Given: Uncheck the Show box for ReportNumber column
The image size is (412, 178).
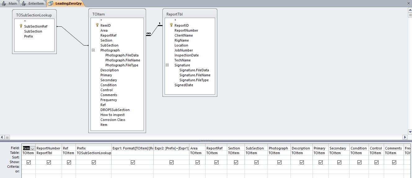Looking at the screenshot, I should [x=49, y=162].
